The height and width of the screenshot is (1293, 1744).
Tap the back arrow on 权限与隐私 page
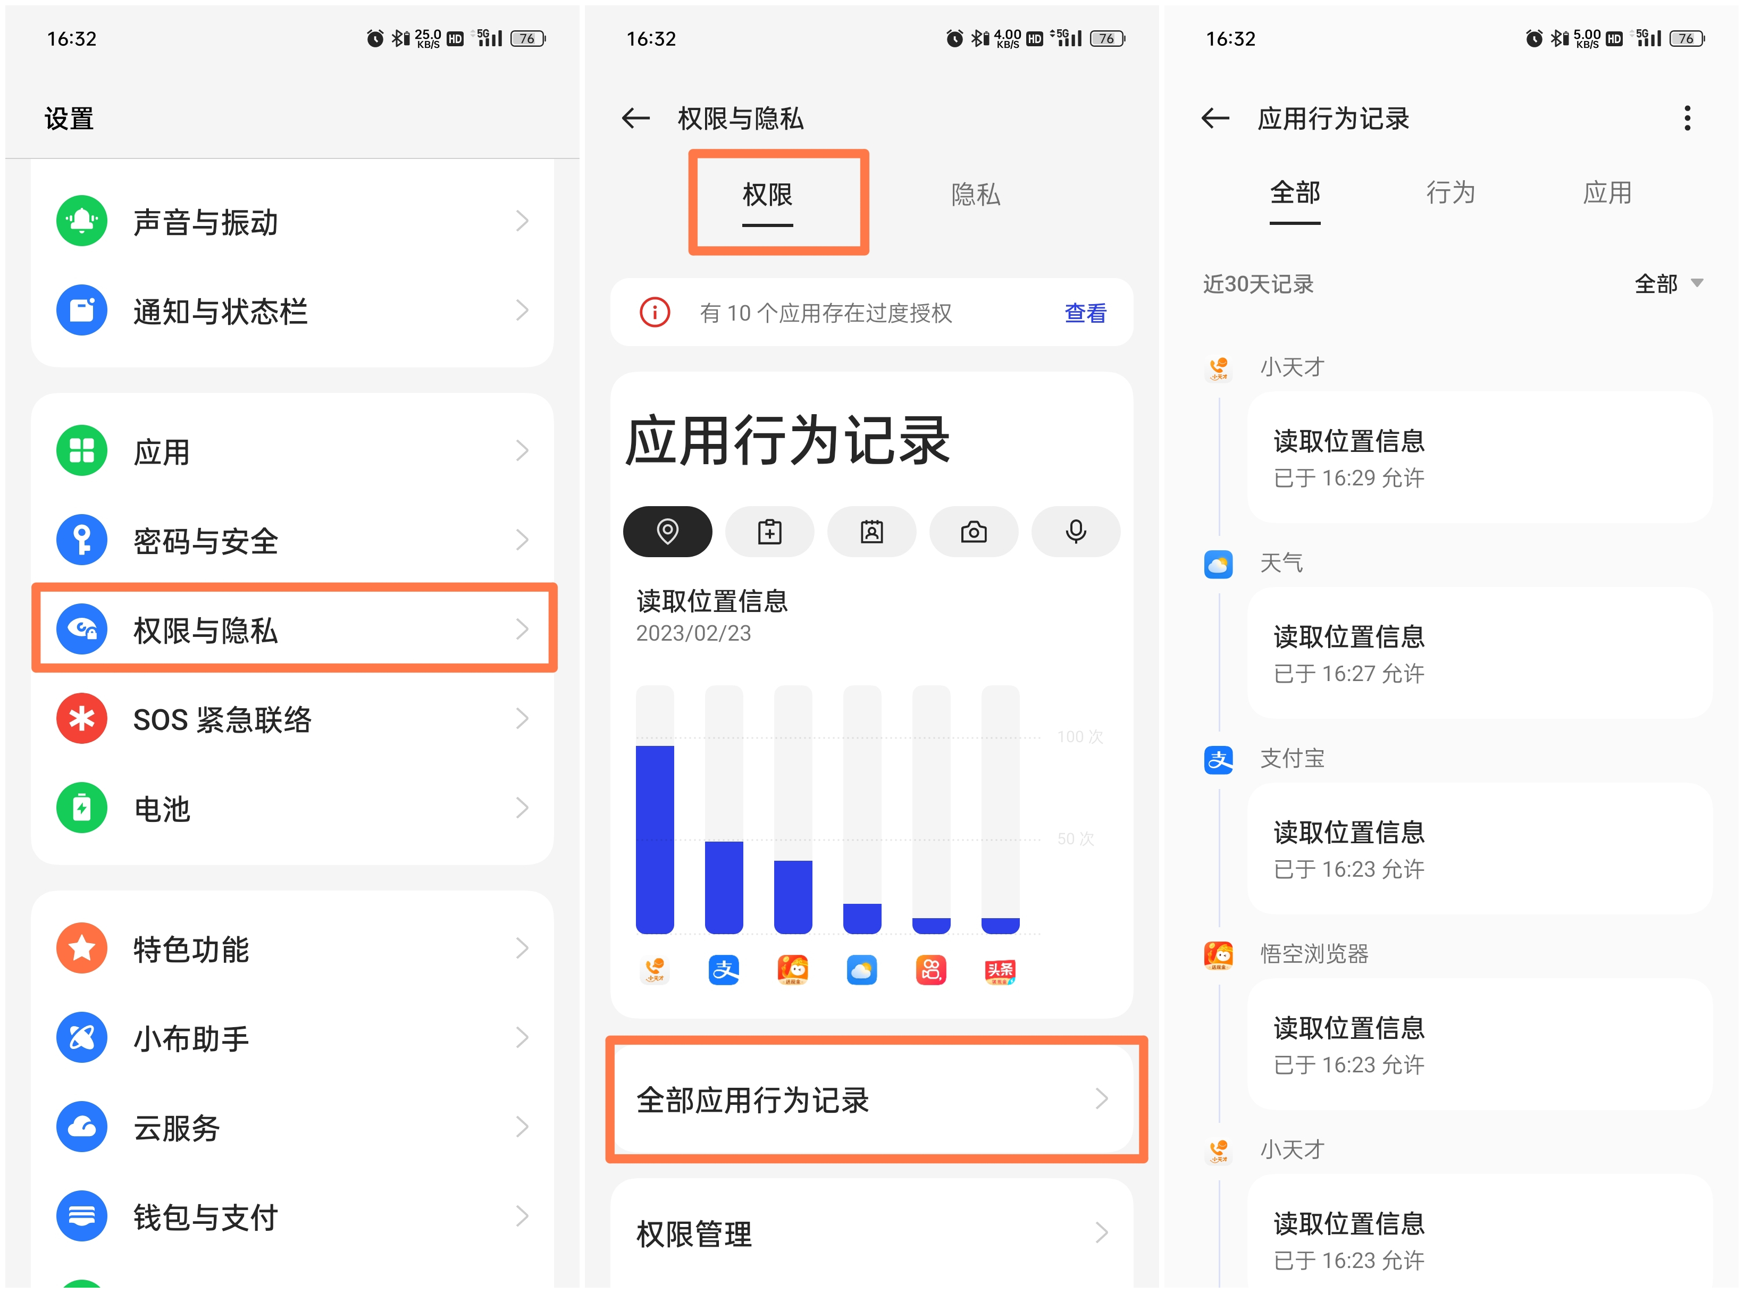point(635,118)
